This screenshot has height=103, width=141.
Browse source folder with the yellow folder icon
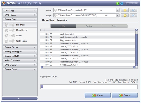[x=125, y=10]
